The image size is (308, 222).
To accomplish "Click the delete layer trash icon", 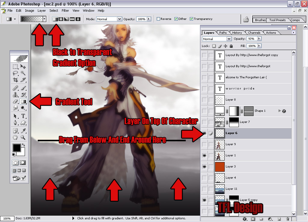I will (288, 219).
